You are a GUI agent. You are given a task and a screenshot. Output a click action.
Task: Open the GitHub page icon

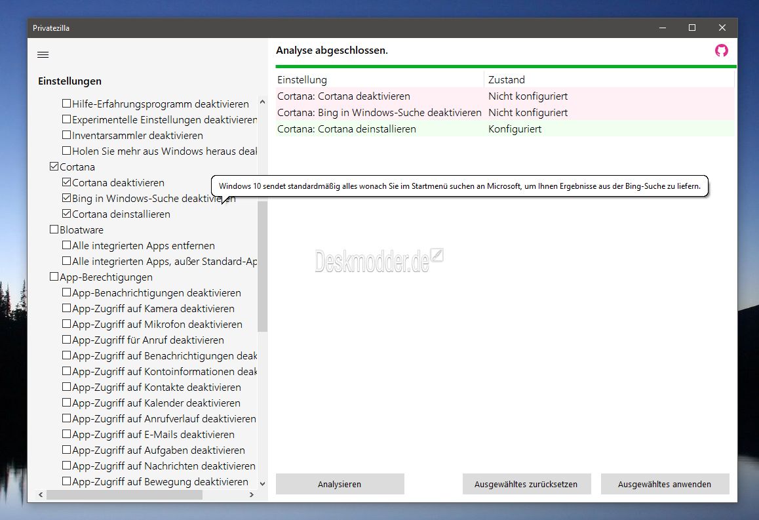721,50
